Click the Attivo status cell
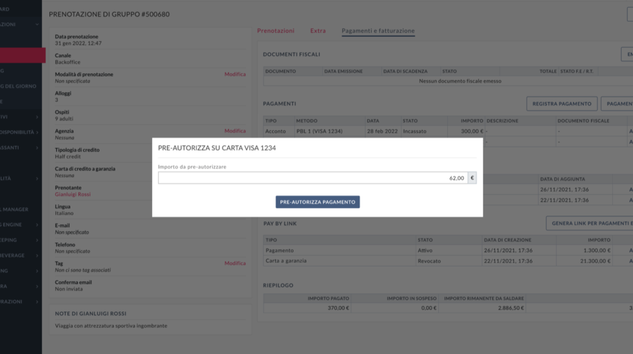 point(425,251)
